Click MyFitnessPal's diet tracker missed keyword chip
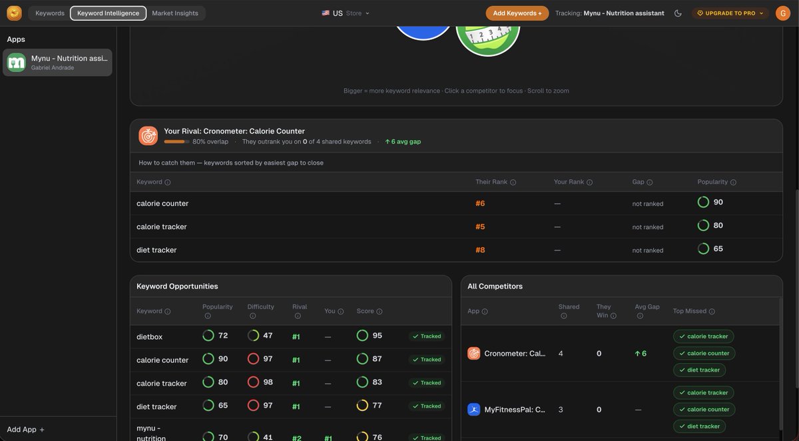This screenshot has height=441, width=799. pyautogui.click(x=699, y=426)
